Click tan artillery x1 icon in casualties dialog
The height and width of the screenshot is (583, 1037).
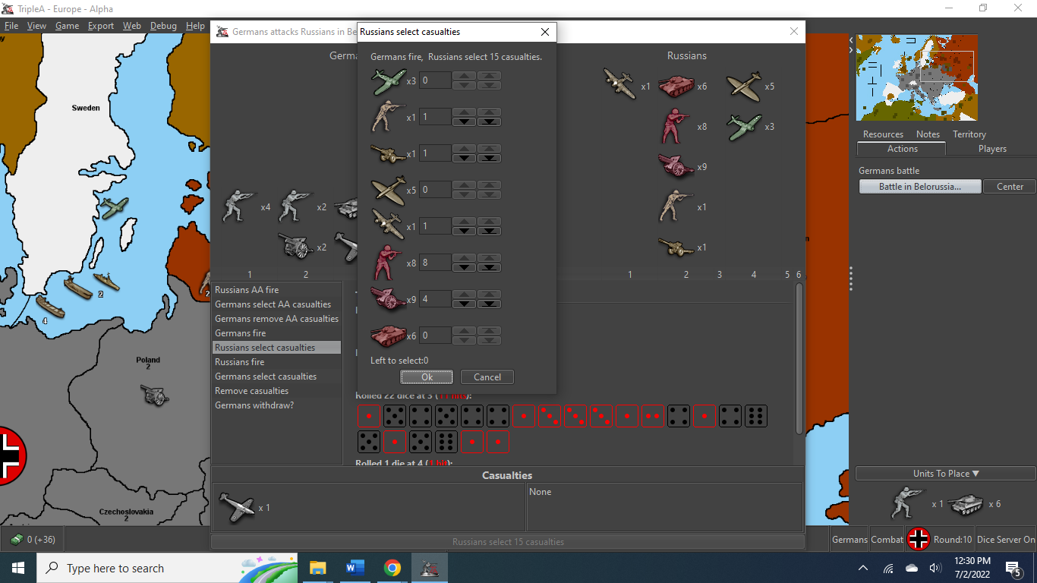(388, 154)
